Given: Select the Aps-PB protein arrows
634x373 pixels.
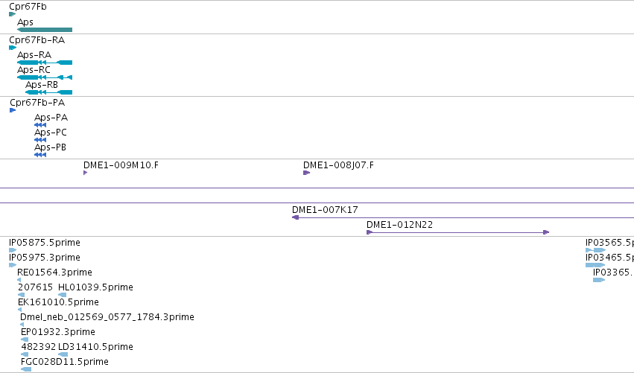Looking at the screenshot, I should (x=40, y=155).
